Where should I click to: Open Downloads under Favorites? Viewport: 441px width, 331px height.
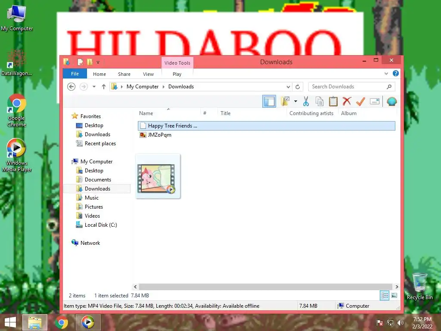(97, 134)
